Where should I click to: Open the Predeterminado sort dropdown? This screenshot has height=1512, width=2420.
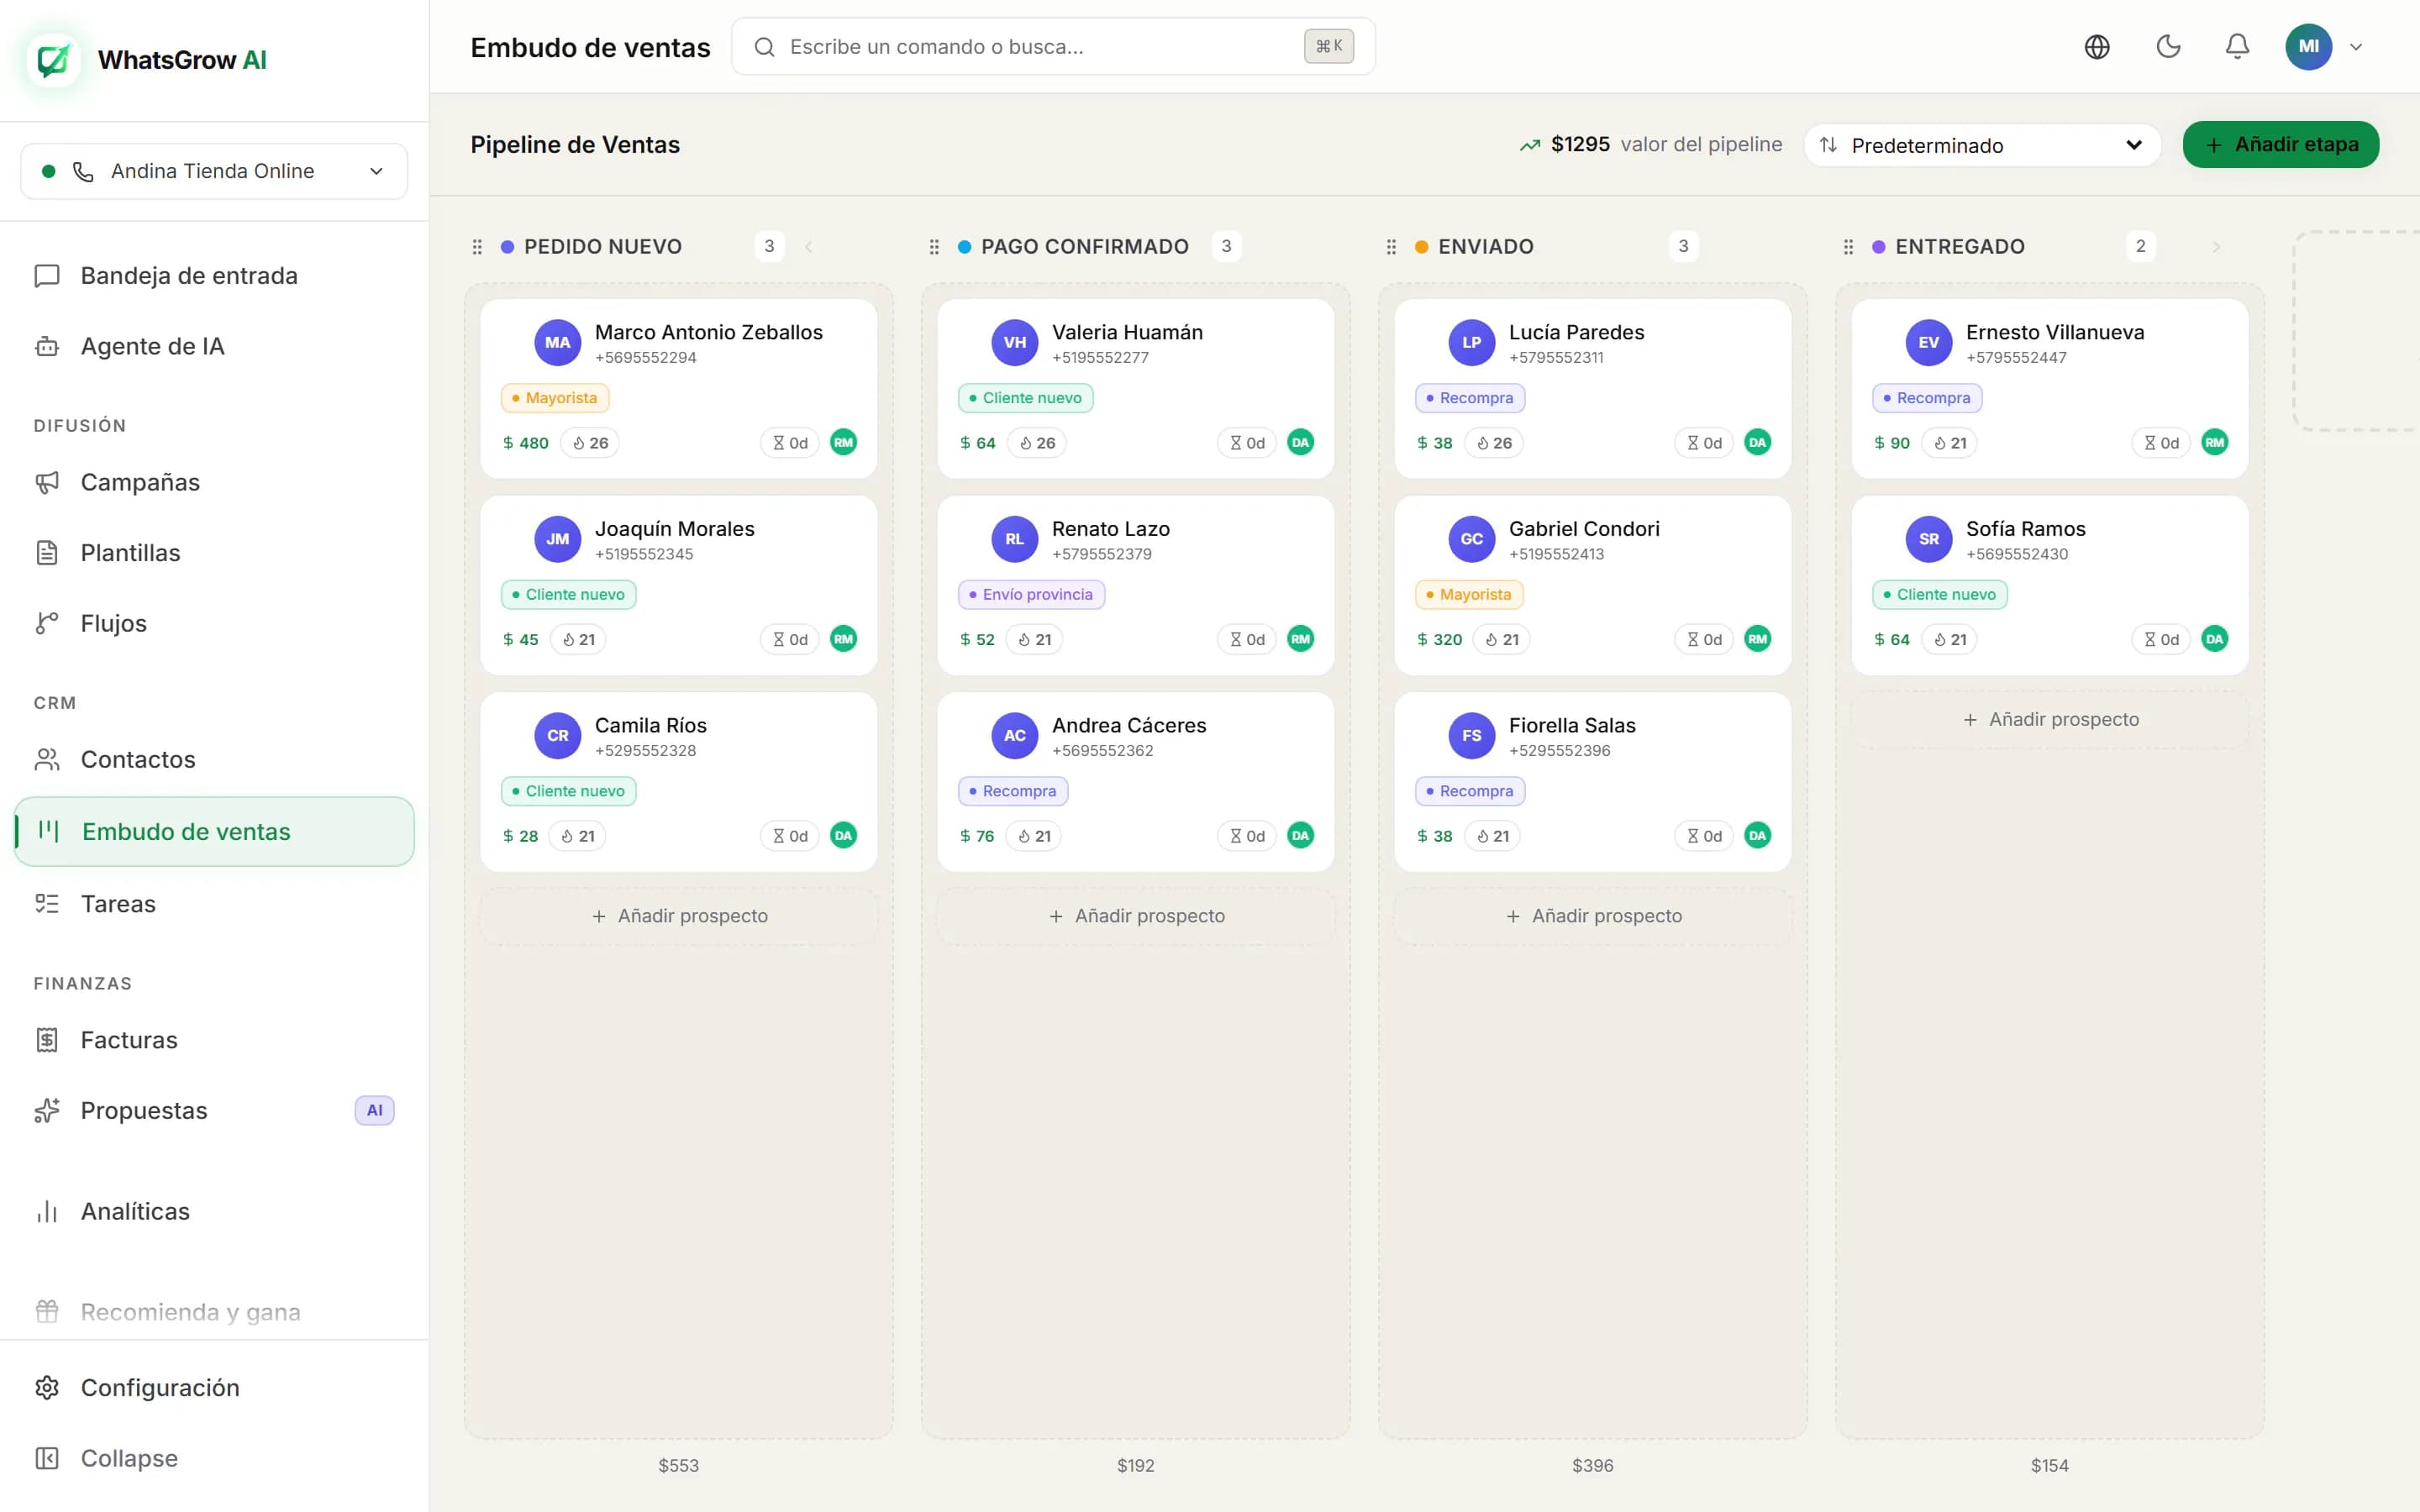click(x=1981, y=145)
